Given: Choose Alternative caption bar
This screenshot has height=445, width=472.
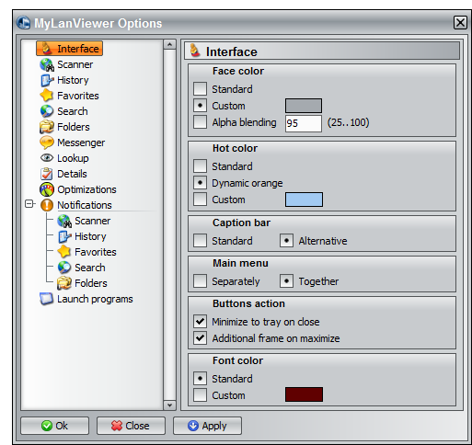Looking at the screenshot, I should point(286,241).
